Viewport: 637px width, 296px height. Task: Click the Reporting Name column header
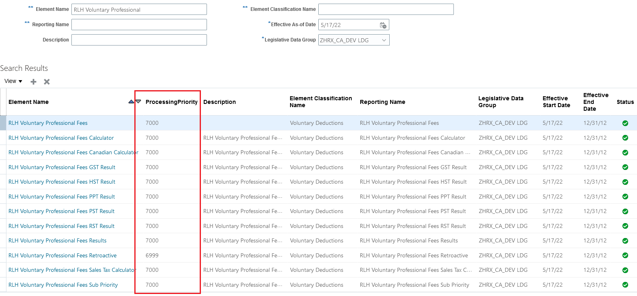(x=382, y=102)
